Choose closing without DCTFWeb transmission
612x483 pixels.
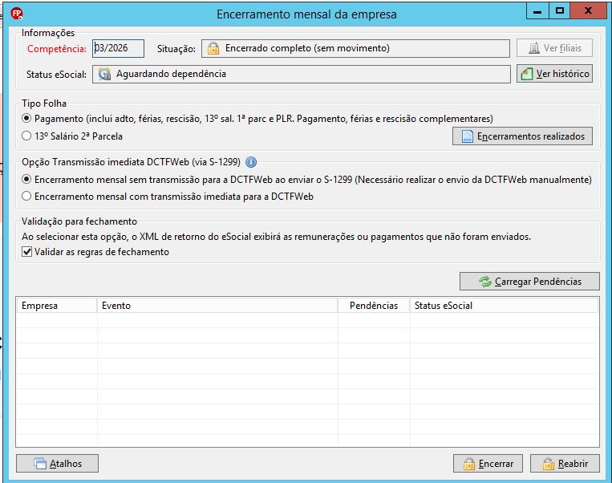[26, 179]
